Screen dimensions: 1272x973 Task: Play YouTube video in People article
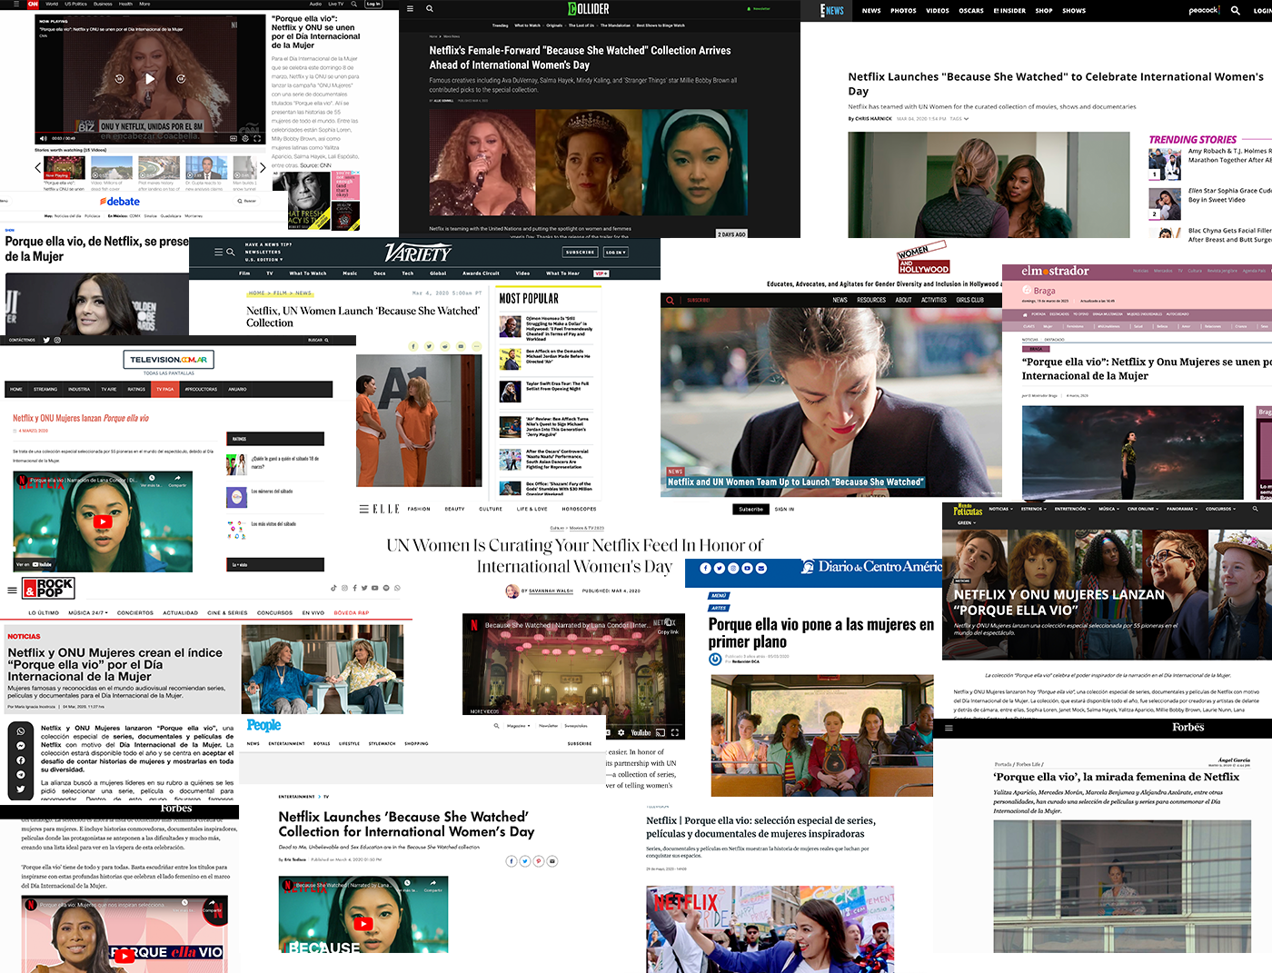tap(363, 924)
